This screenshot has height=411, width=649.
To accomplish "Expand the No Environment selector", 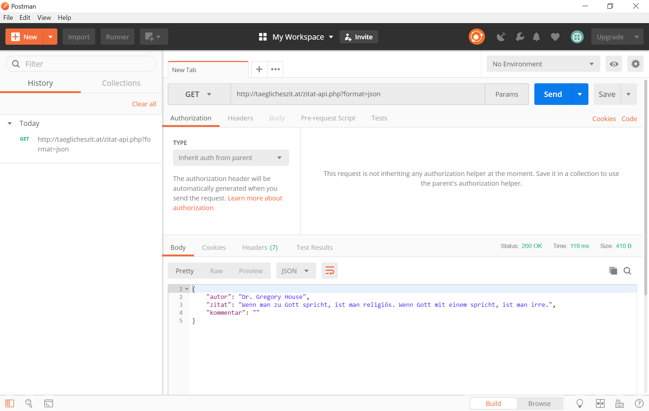I will [543, 64].
